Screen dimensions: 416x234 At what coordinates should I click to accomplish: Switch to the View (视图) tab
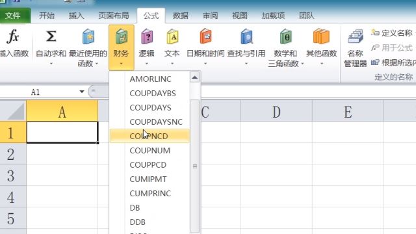coord(240,16)
